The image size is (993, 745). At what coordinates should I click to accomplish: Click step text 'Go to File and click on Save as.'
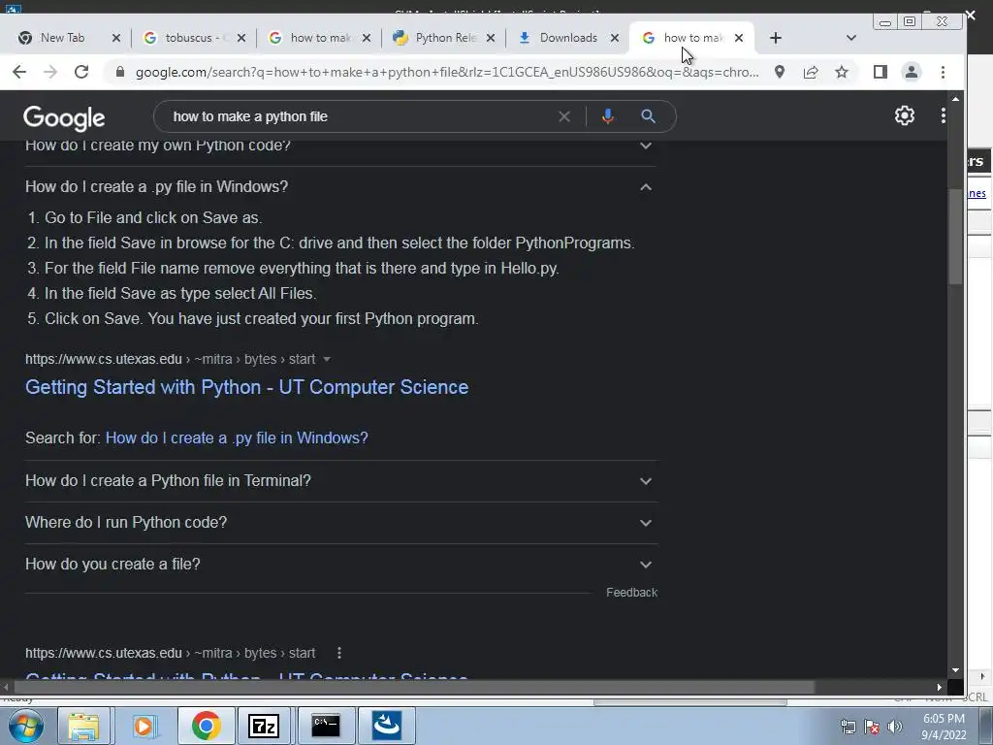(x=153, y=218)
